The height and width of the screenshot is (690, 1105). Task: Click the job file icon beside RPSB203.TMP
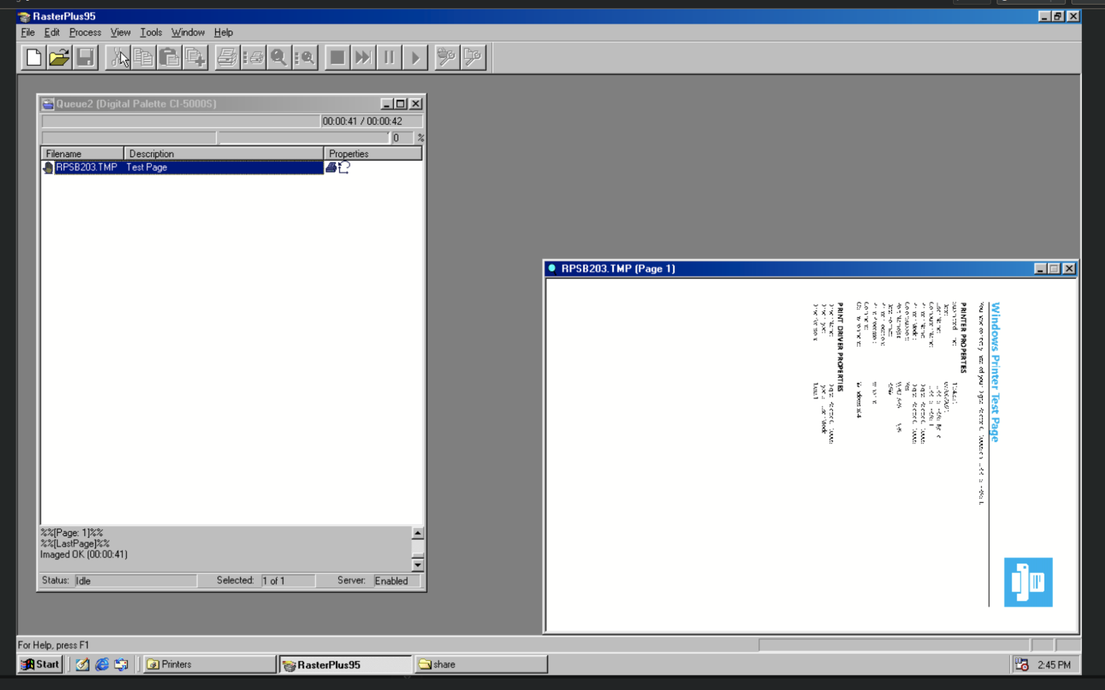(48, 167)
